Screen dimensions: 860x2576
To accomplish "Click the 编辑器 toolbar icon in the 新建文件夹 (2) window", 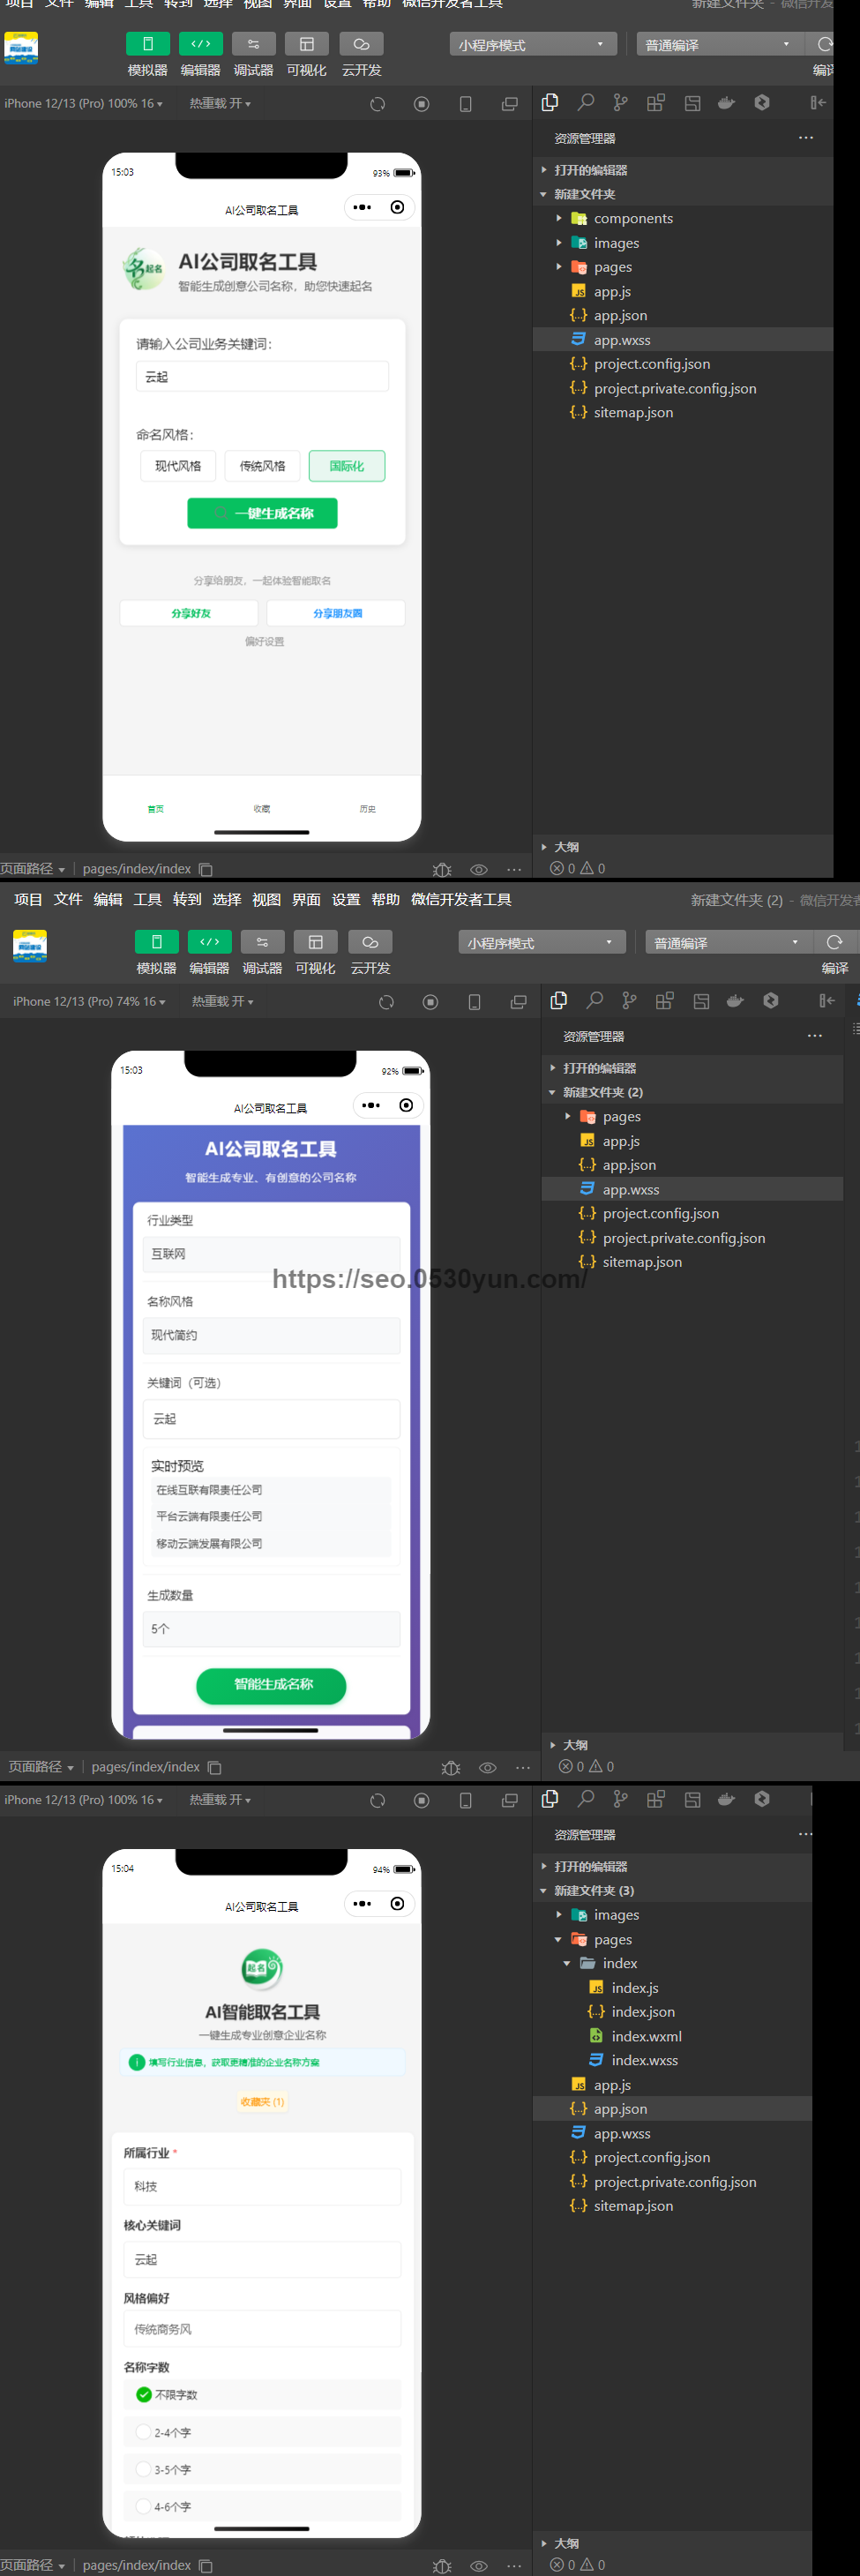I will click(x=209, y=942).
